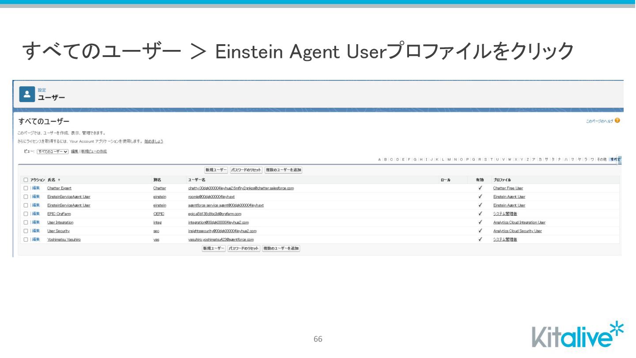This screenshot has width=636, height=358.
Task: Filter users by the ア kana index
Action: (x=534, y=160)
